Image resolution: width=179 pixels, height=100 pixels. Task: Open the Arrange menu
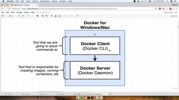[x=19, y=12]
